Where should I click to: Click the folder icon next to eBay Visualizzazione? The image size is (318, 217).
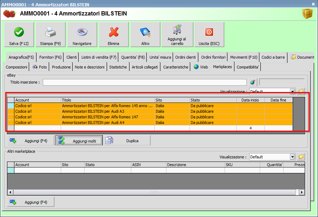(301, 91)
